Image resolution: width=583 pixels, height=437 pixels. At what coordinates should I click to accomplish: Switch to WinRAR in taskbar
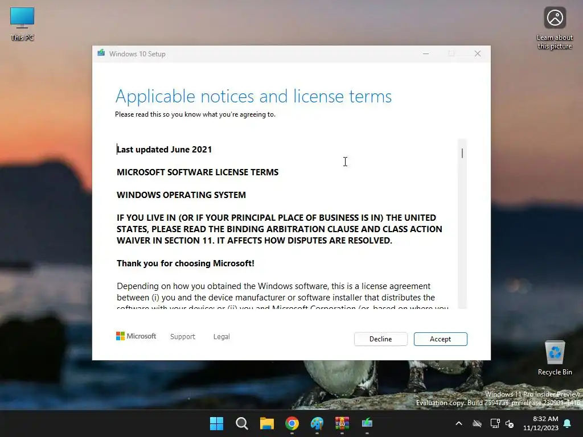[342, 423]
